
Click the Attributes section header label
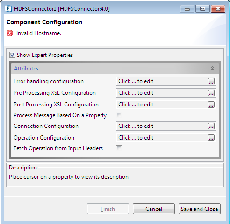tap(26, 69)
